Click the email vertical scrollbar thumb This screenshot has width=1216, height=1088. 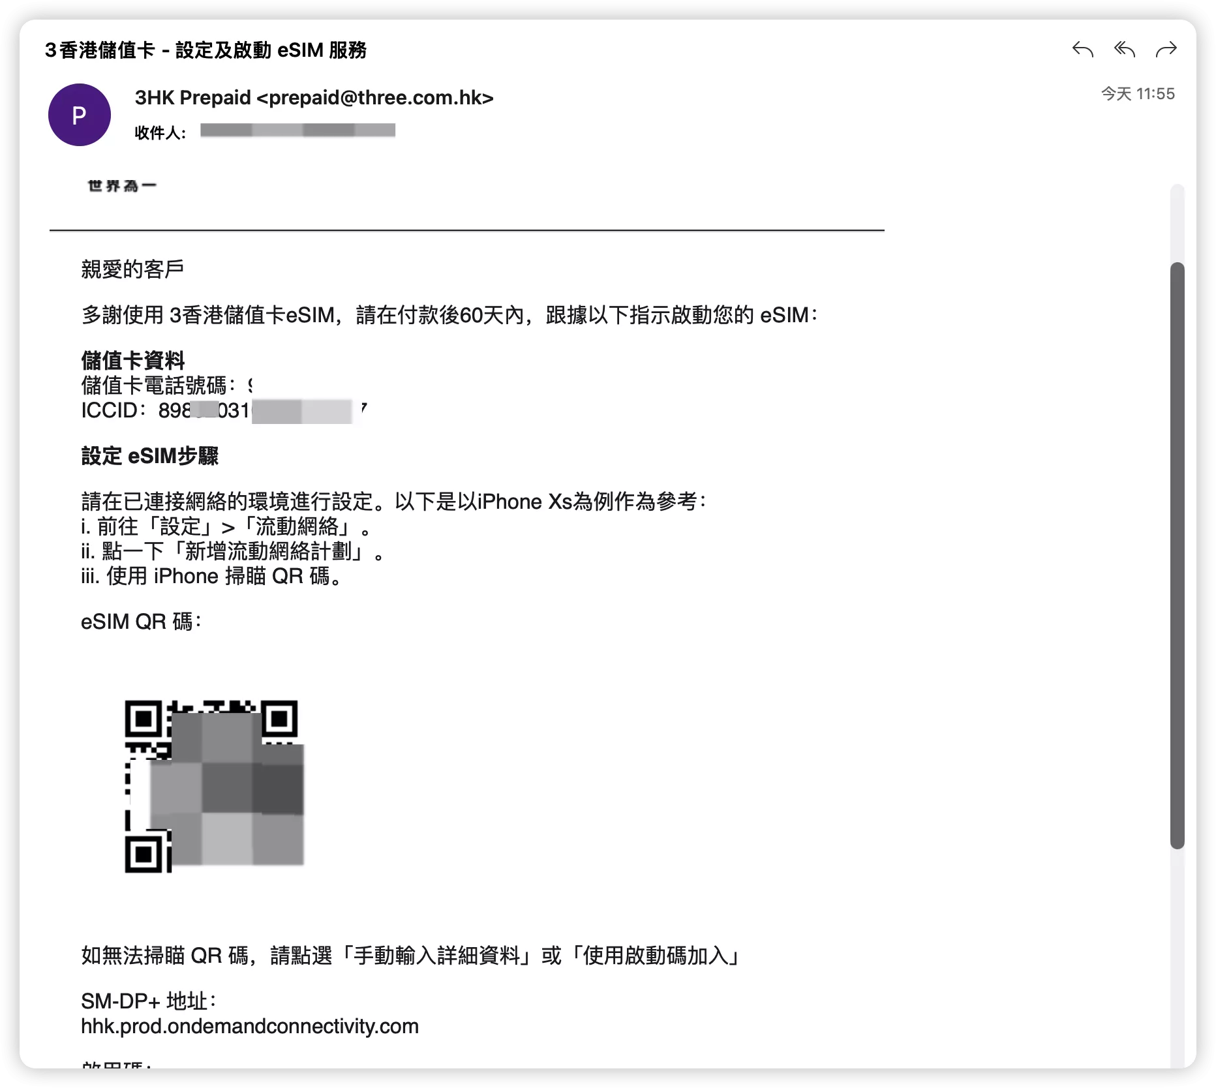click(1177, 555)
